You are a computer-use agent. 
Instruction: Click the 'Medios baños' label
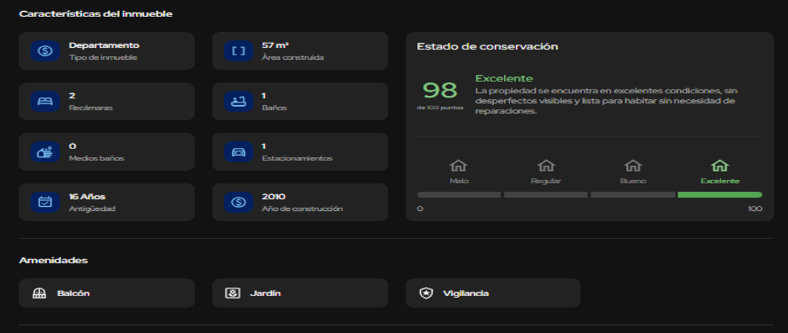[x=96, y=158]
